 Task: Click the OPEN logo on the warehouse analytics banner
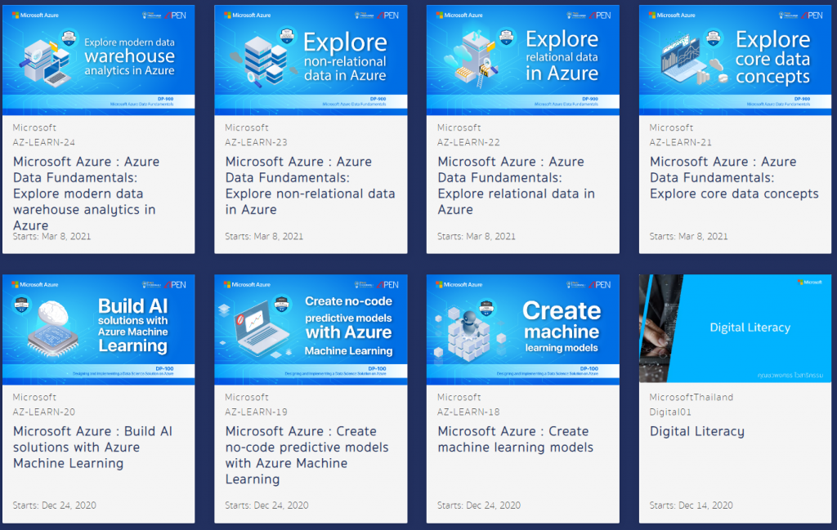(x=175, y=16)
